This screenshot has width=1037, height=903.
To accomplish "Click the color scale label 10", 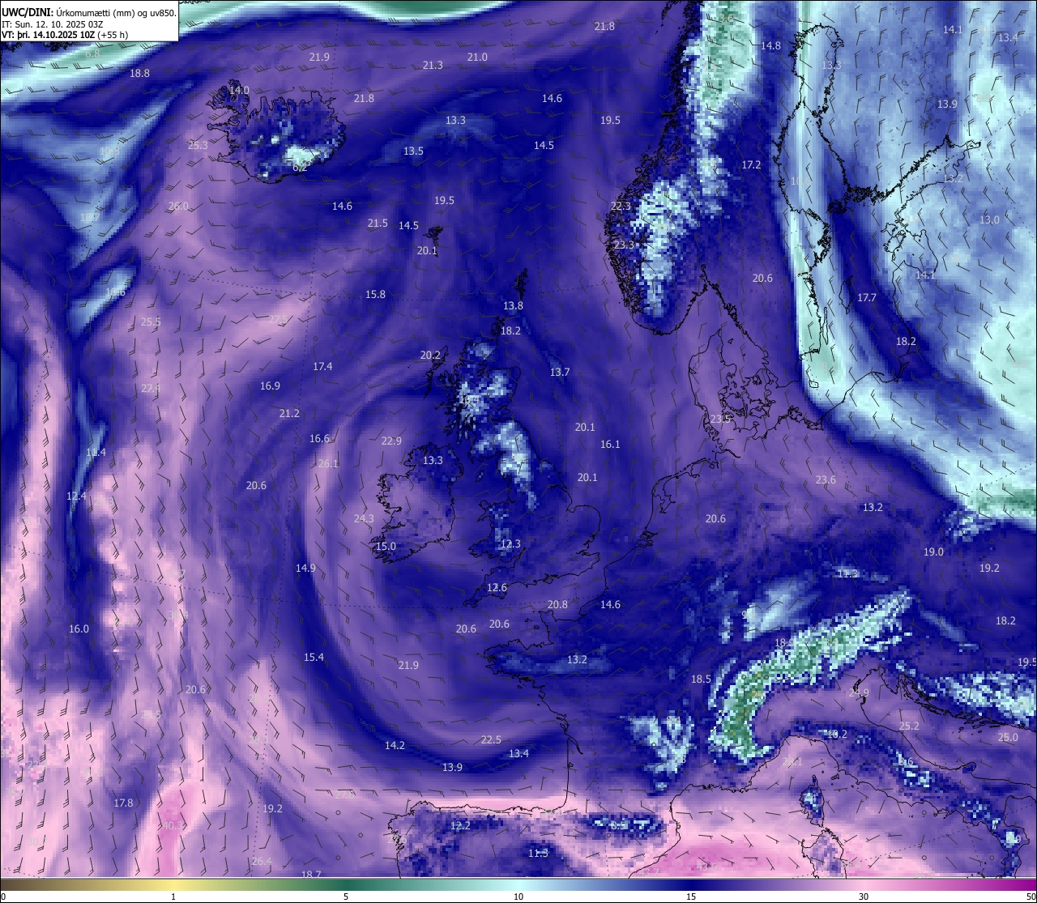I will pyautogui.click(x=518, y=897).
